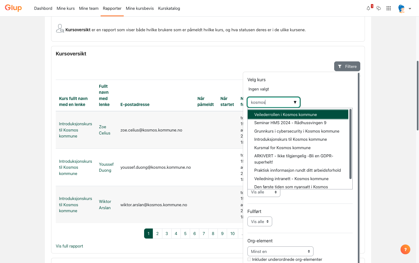419x263 pixels.
Task: Open the Fullført Vis alle dropdown
Action: pos(260,221)
